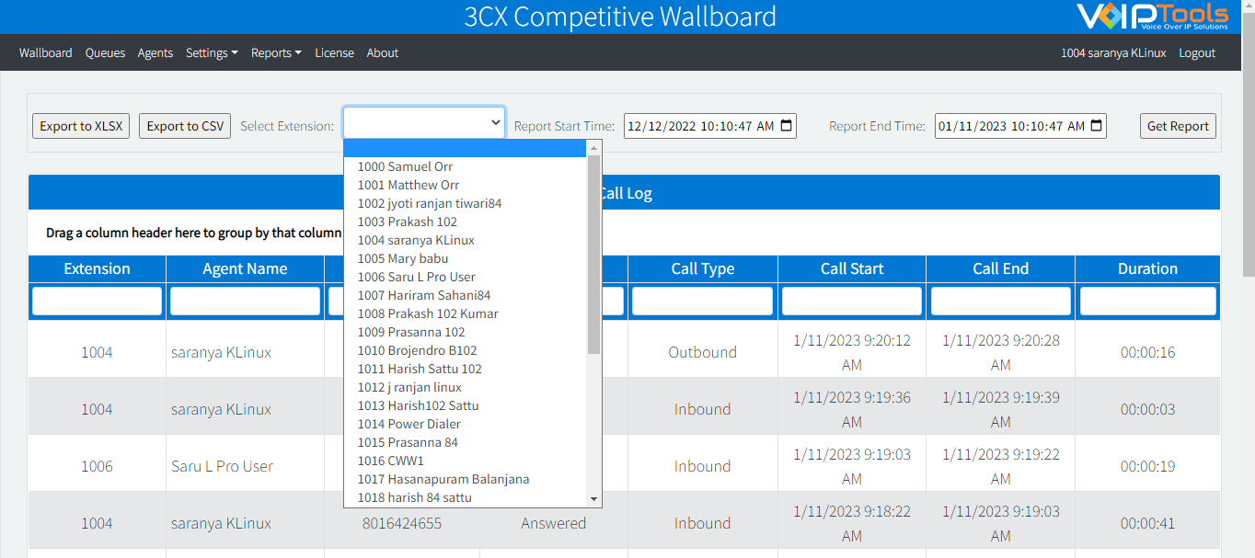Select 1008 Prakash 102 Kumar option
Screen dimensions: 1255x558
click(x=466, y=313)
